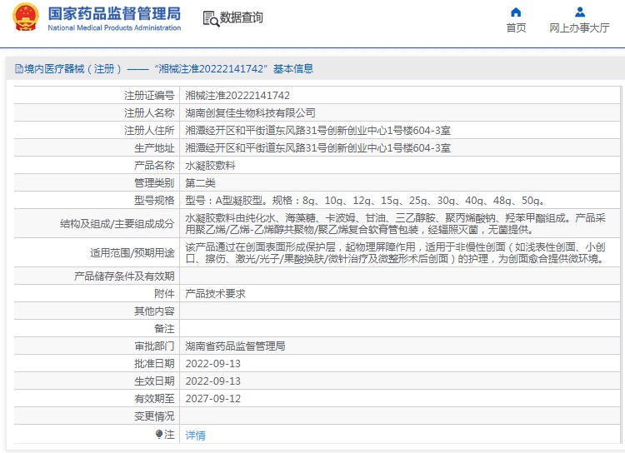Select the 生效日期 value 2022-09-13
Screen dimensions: 625x453
click(x=213, y=381)
